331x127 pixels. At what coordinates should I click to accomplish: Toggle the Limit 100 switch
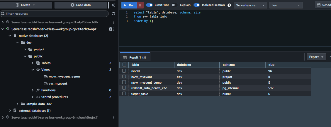149,5
